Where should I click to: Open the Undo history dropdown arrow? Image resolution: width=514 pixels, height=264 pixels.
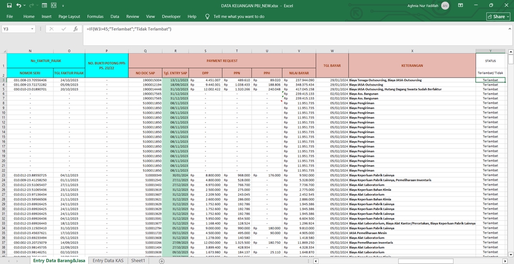(24, 5)
